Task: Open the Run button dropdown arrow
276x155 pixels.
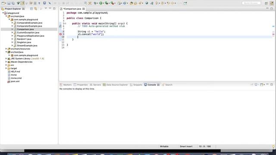Action: tap(103, 3)
